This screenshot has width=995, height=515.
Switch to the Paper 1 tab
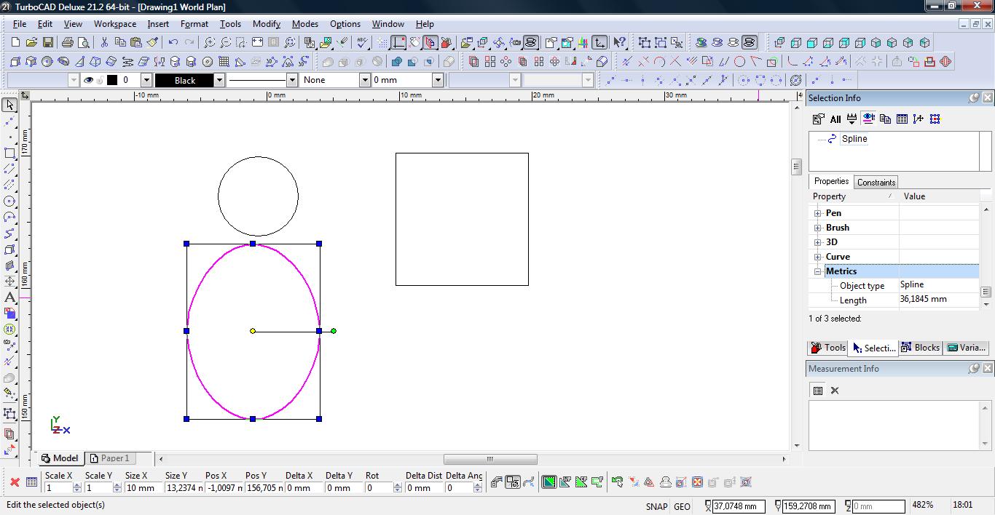click(110, 458)
